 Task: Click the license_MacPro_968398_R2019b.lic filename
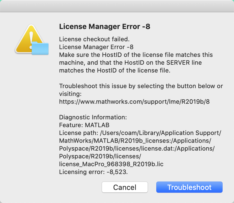111,164
